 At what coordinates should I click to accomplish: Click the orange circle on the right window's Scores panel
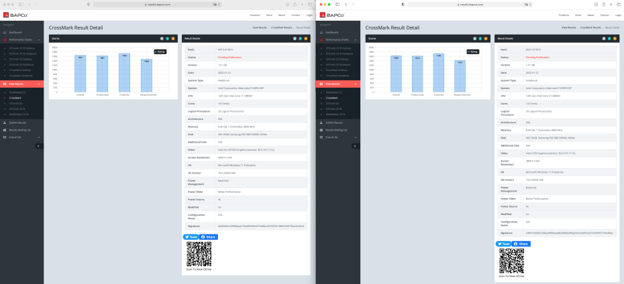pos(486,39)
